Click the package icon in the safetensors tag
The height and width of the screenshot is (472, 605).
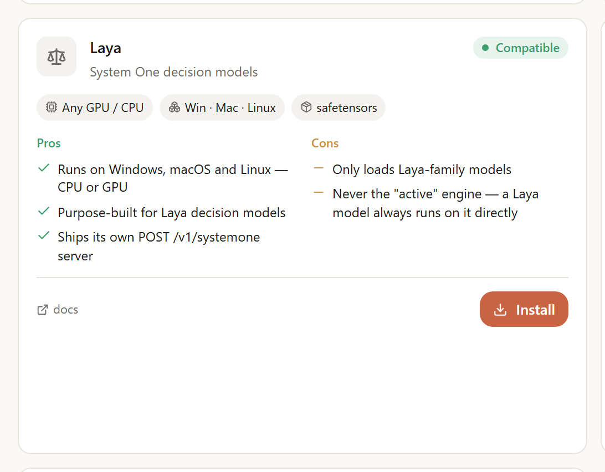point(306,107)
